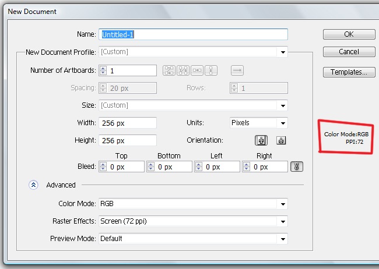Increase Number of Artboards with up arrow
The height and width of the screenshot is (269, 379).
click(103, 68)
